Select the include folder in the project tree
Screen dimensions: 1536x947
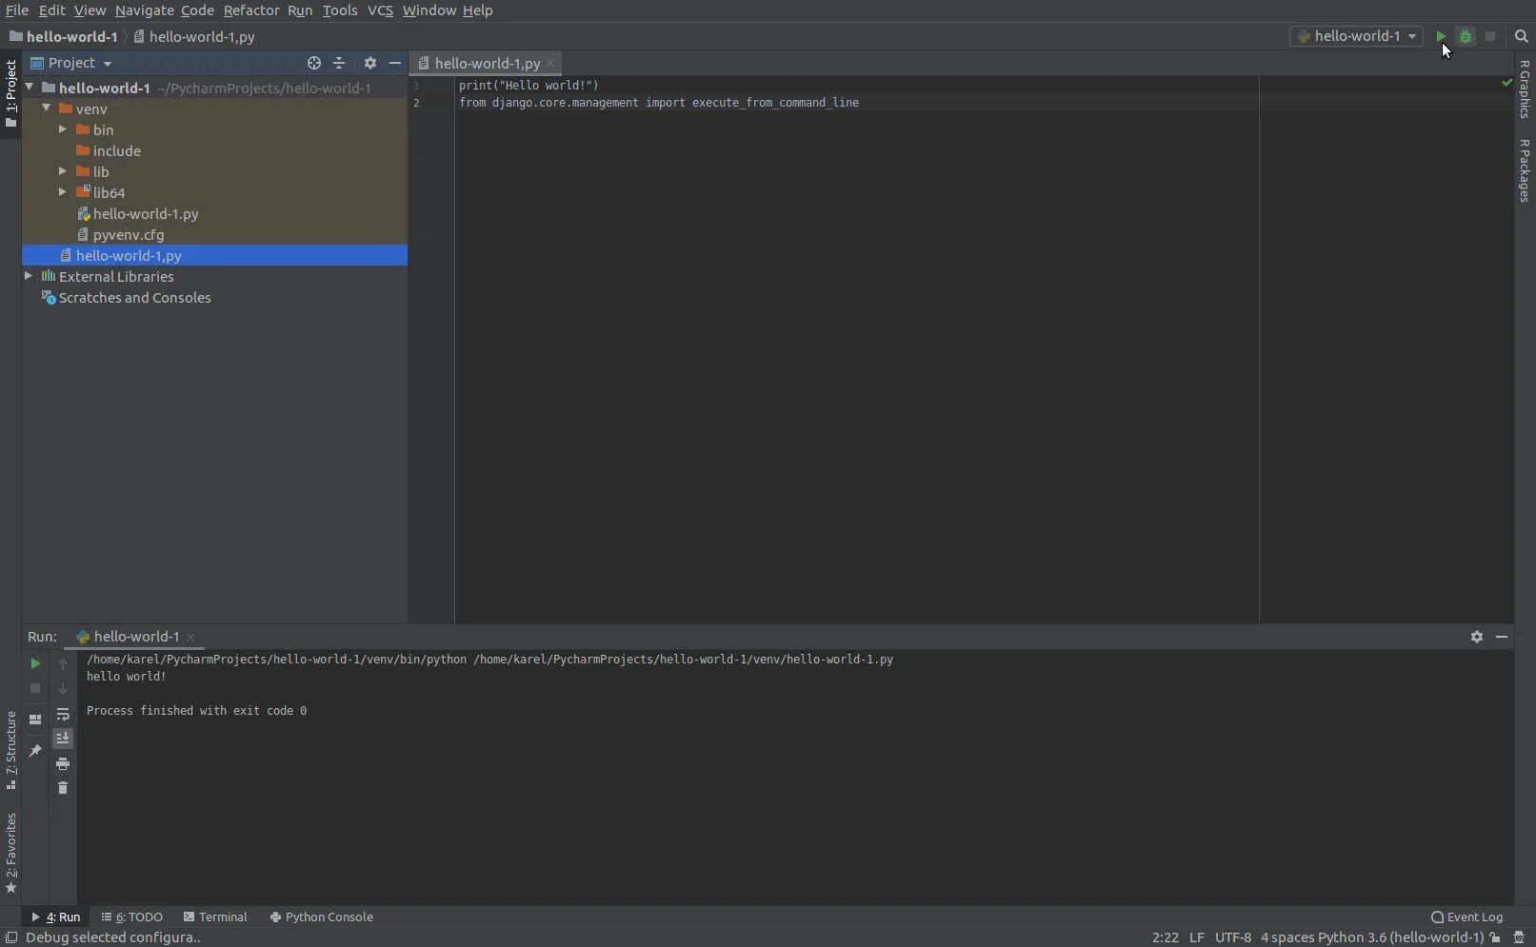pos(117,150)
